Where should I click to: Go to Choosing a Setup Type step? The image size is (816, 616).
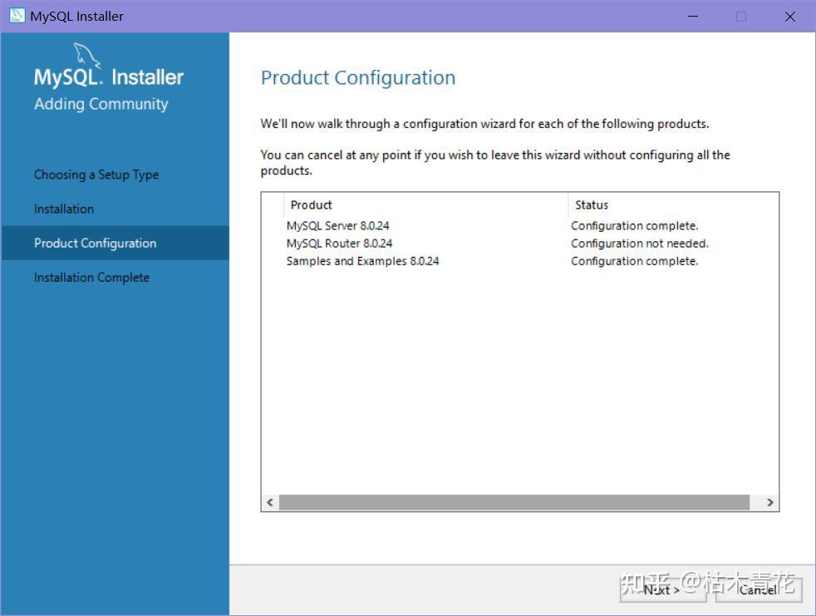click(96, 175)
